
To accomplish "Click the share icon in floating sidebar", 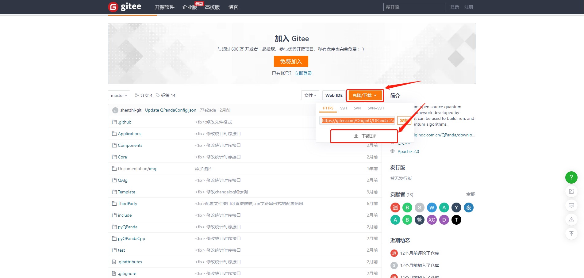I will click(571, 191).
